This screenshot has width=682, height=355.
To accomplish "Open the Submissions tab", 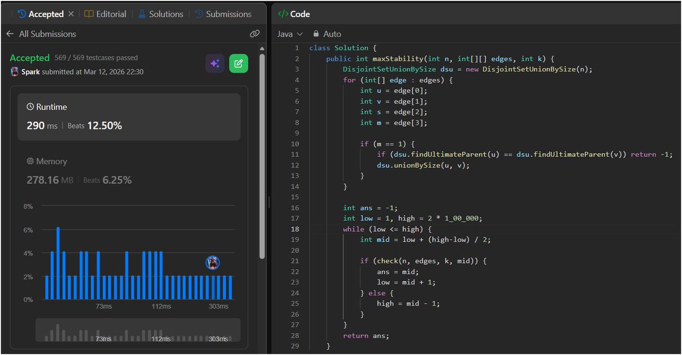I will (x=223, y=14).
